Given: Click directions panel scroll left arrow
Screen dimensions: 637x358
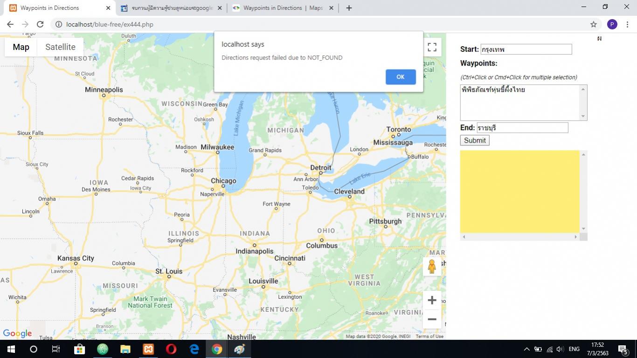Looking at the screenshot, I should coord(464,237).
